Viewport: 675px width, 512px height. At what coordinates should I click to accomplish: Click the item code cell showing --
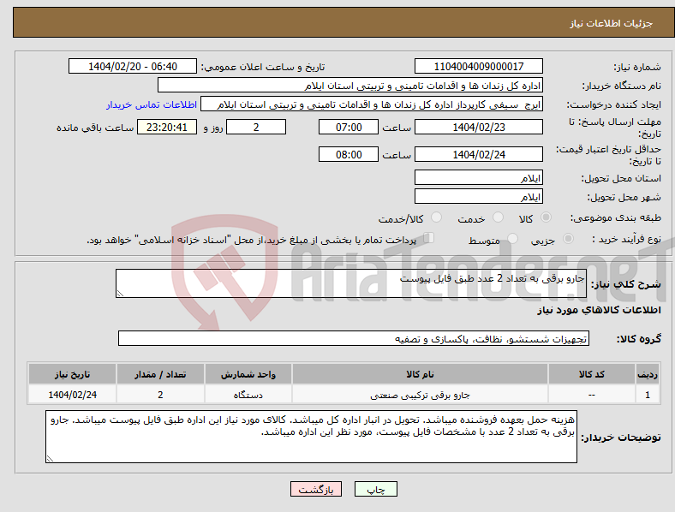[x=592, y=395]
